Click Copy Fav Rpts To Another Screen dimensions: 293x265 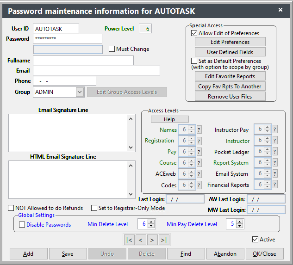coord(230,86)
